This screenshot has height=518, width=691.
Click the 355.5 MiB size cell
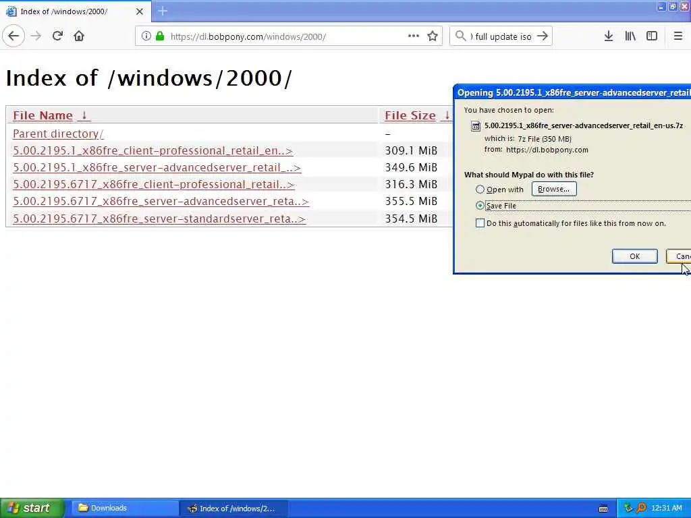pyautogui.click(x=411, y=201)
